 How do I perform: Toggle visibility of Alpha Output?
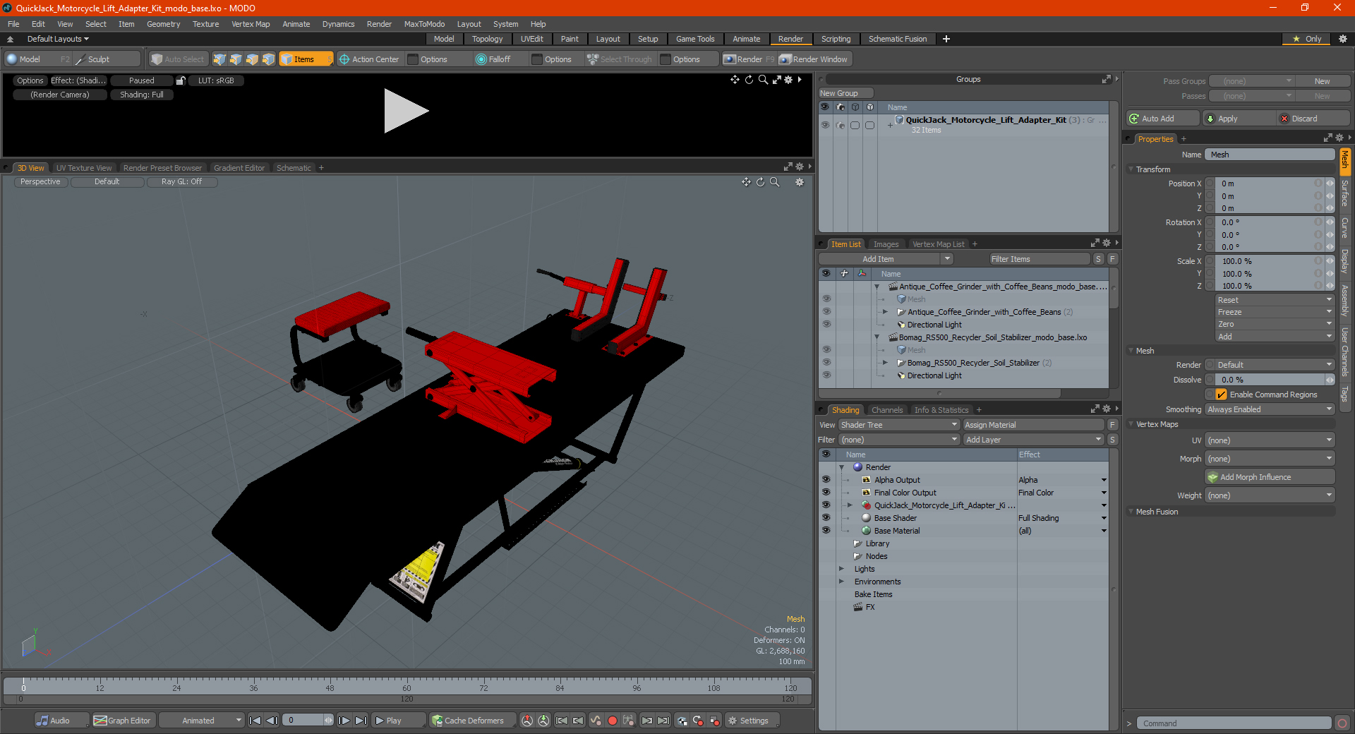pyautogui.click(x=826, y=480)
